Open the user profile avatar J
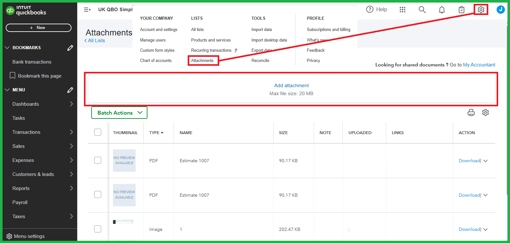The width and height of the screenshot is (510, 243). point(500,10)
